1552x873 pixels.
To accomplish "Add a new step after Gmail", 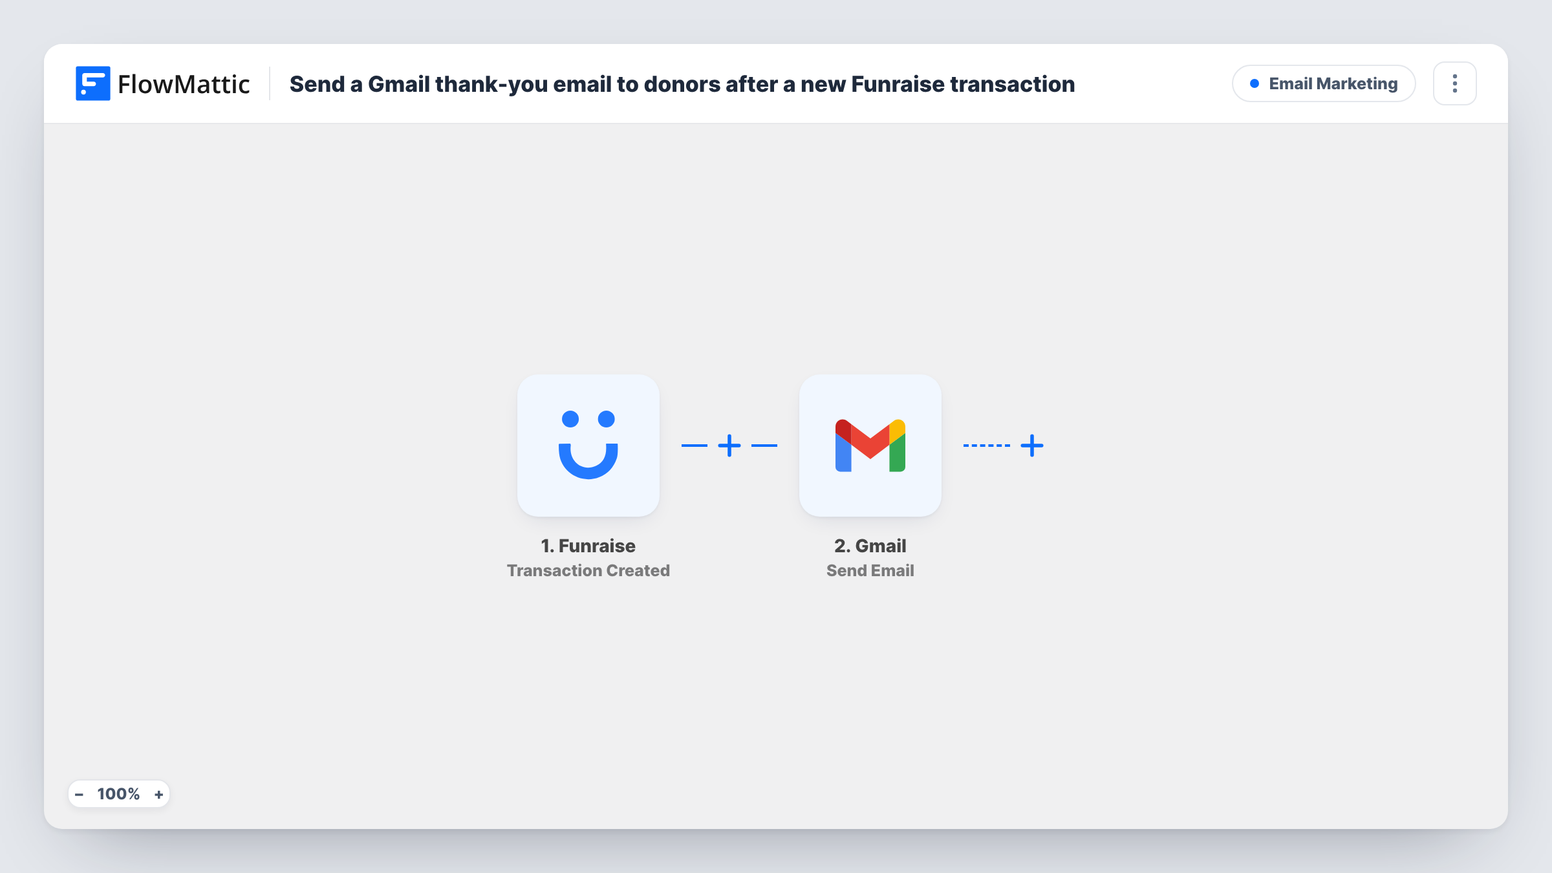I will pyautogui.click(x=1032, y=446).
